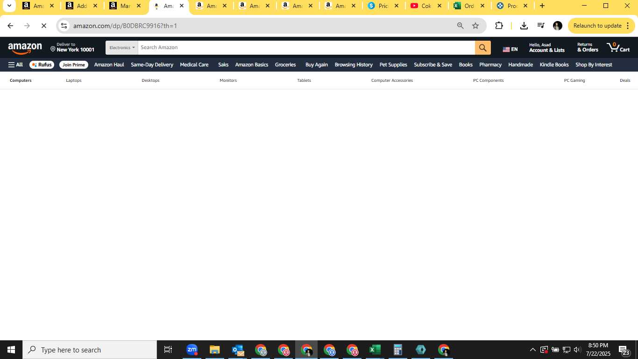Open the shopping Cart
Image resolution: width=638 pixels, height=359 pixels.
point(618,48)
